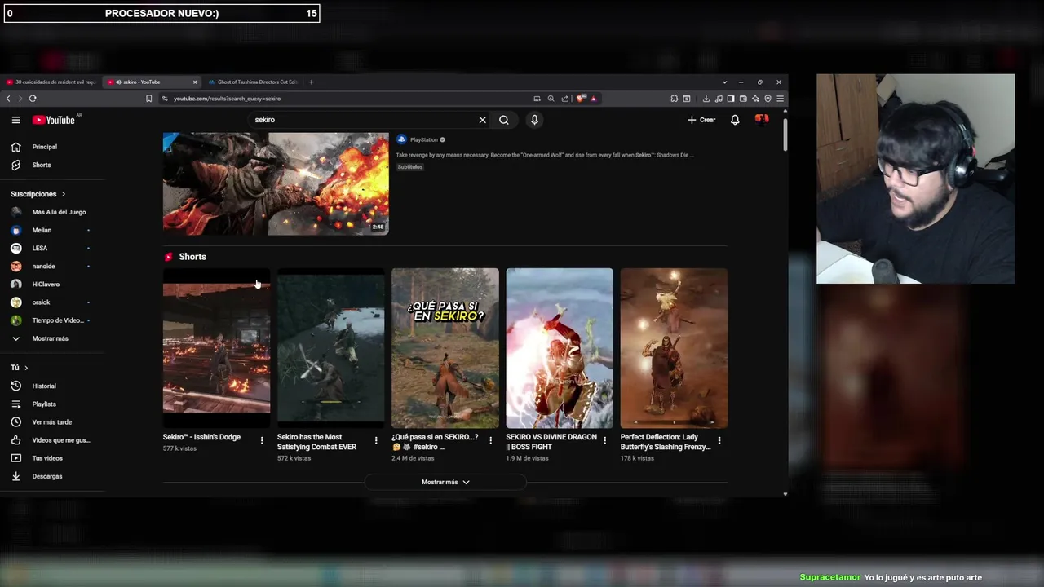Start voice search with microphone
The width and height of the screenshot is (1044, 587).
point(534,120)
